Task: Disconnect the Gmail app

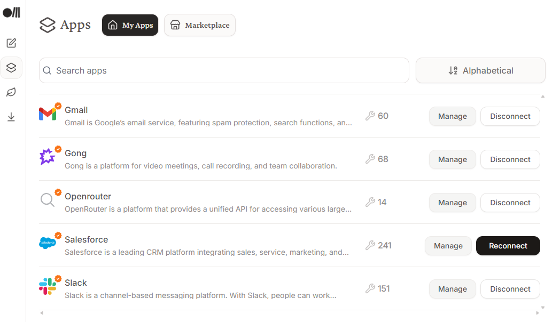Action: coord(510,116)
